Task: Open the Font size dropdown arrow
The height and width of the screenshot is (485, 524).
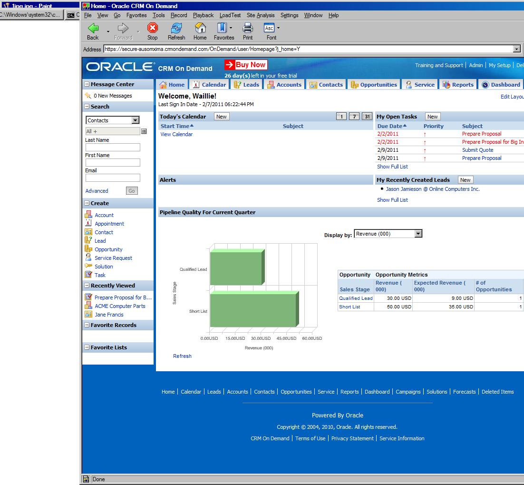Action: [278, 28]
